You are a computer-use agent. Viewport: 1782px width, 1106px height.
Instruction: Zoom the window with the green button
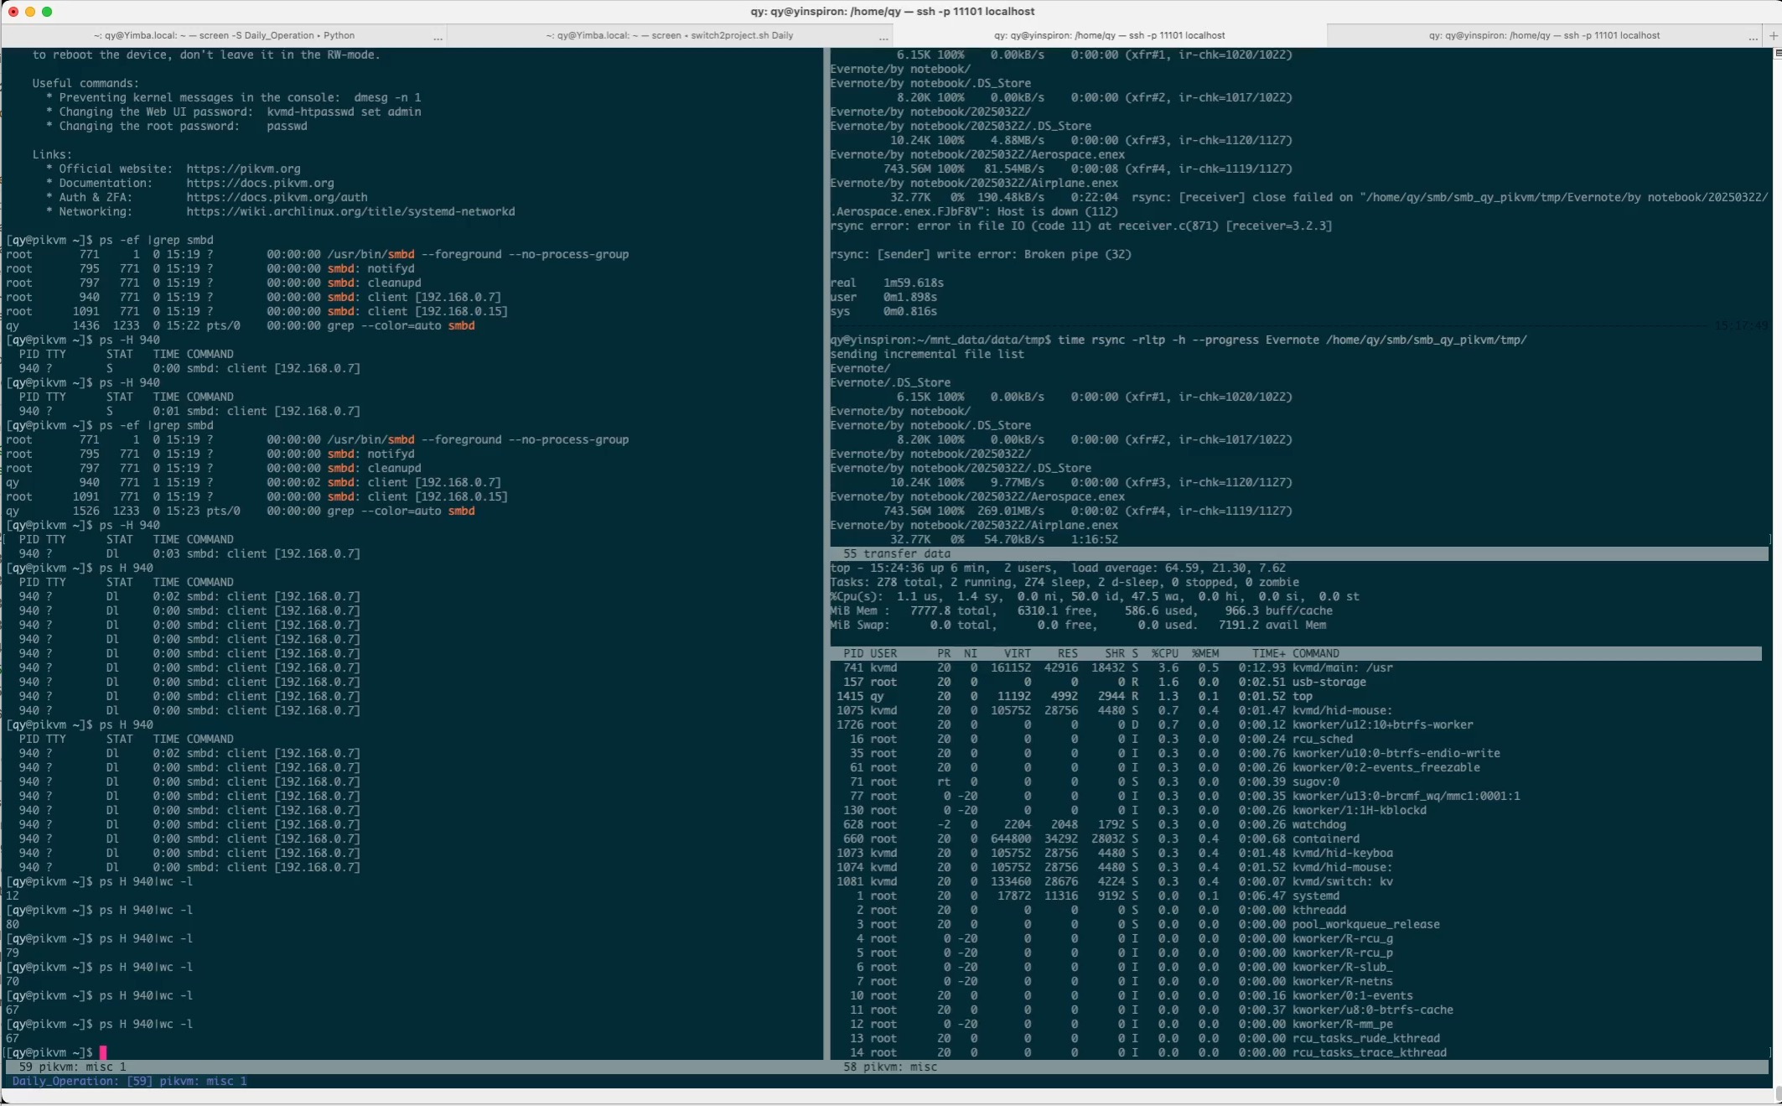coord(47,12)
